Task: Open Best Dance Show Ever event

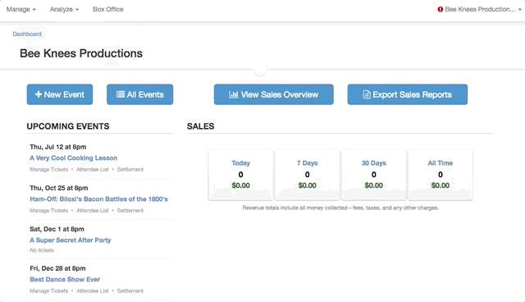Action: pos(65,279)
